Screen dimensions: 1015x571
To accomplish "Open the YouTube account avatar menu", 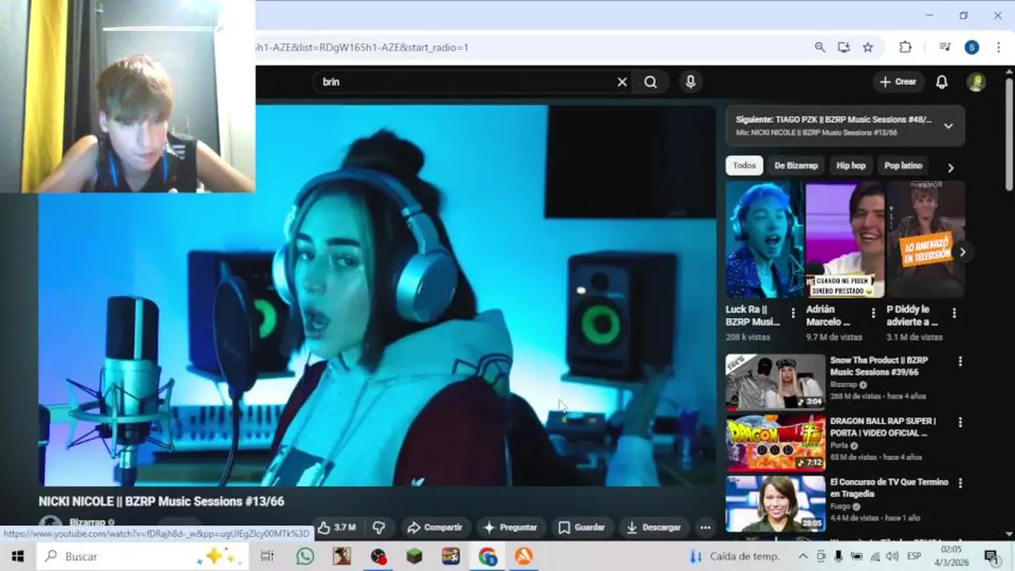I will click(x=976, y=82).
